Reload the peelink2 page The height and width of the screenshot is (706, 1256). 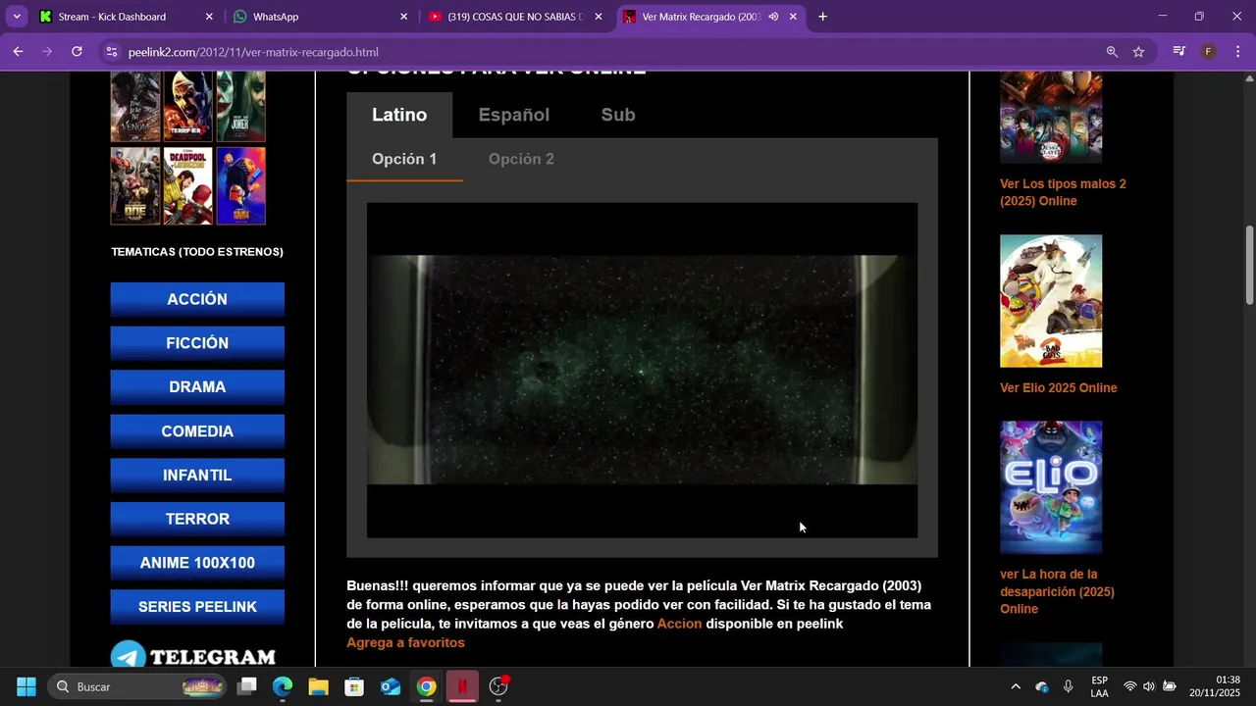pos(77,52)
